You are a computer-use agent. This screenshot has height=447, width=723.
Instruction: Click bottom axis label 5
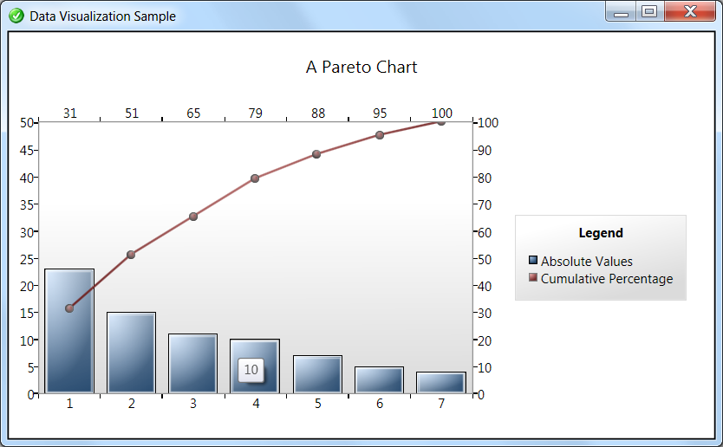click(x=317, y=404)
